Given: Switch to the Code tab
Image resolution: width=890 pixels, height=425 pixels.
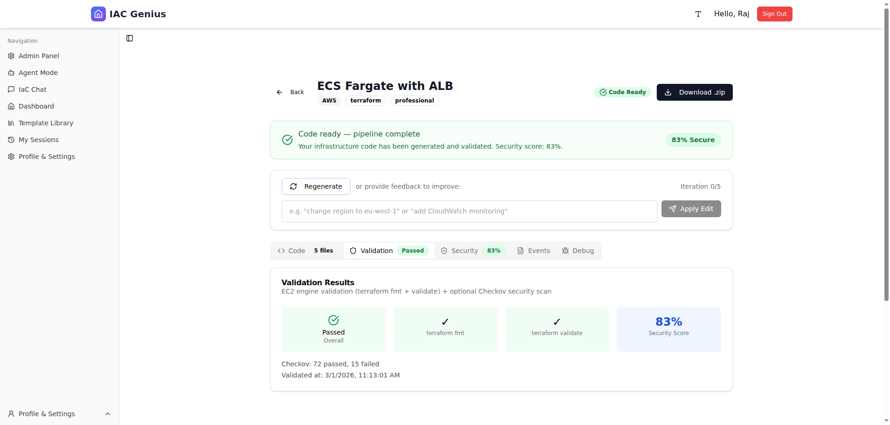Looking at the screenshot, I should (306, 251).
